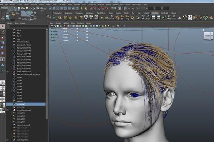Select the arrow Select tool in toolbox

coord(3,26)
